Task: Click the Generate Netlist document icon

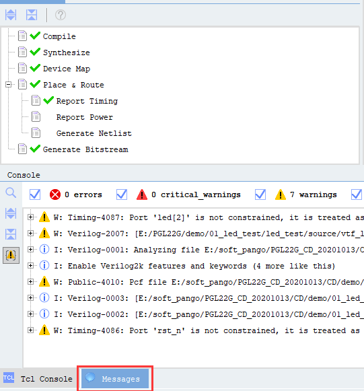Action: tap(36, 133)
